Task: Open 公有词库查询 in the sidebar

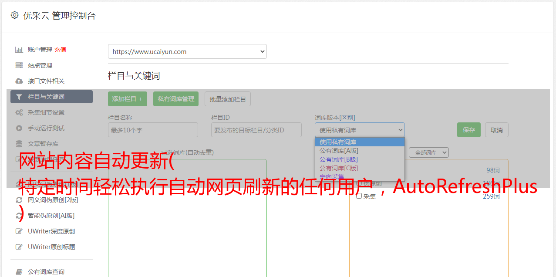Action: (46, 272)
